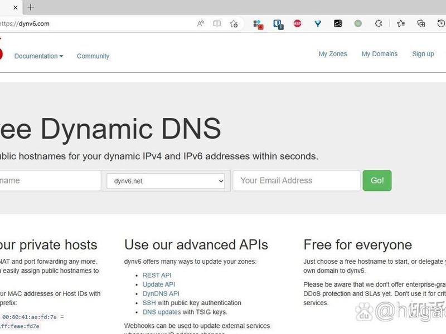Open the Update API link
Screen dimensions: 446x334
tap(159, 284)
